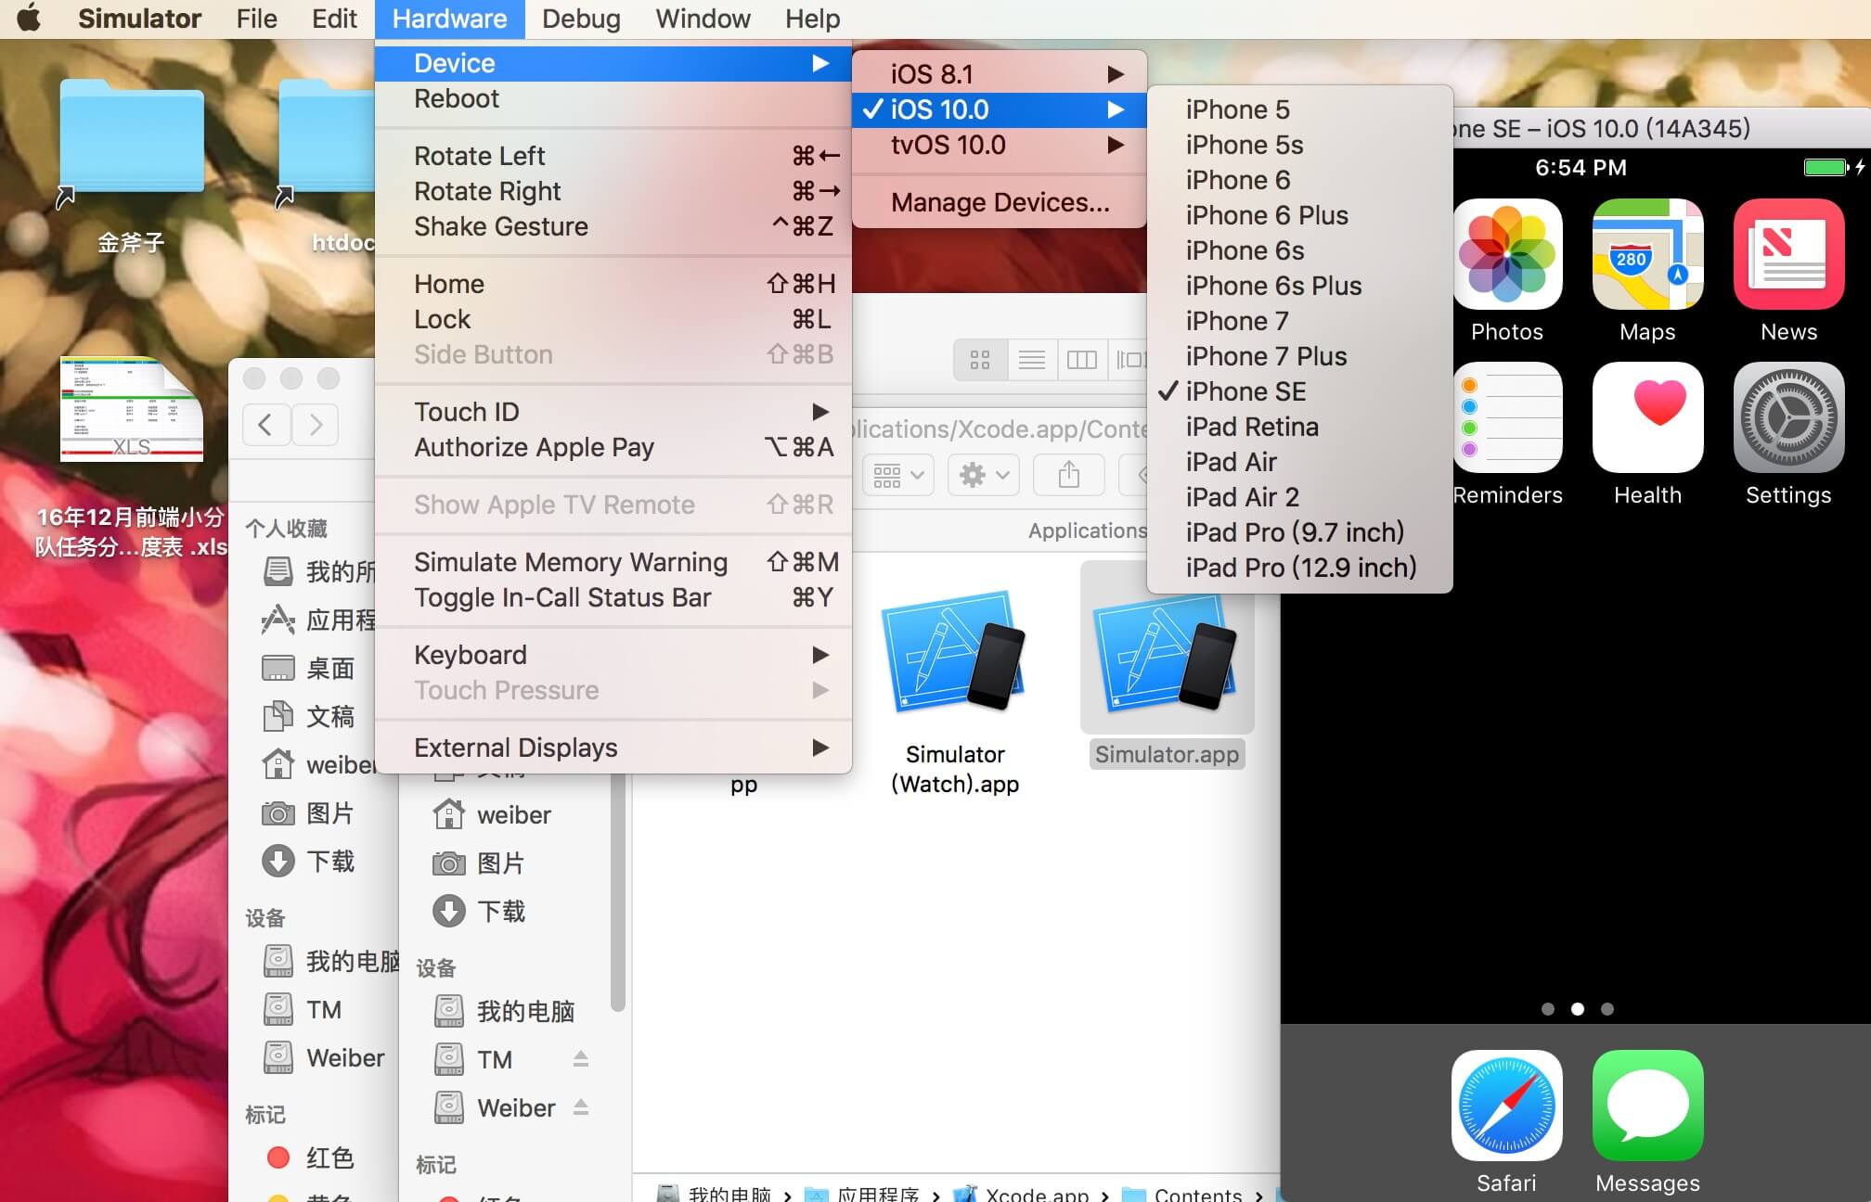
Task: Open the Apple menu
Action: click(x=29, y=19)
